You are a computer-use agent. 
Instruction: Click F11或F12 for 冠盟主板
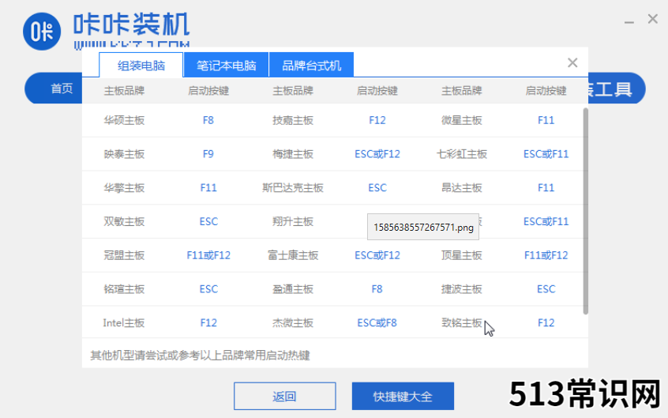pyautogui.click(x=208, y=255)
